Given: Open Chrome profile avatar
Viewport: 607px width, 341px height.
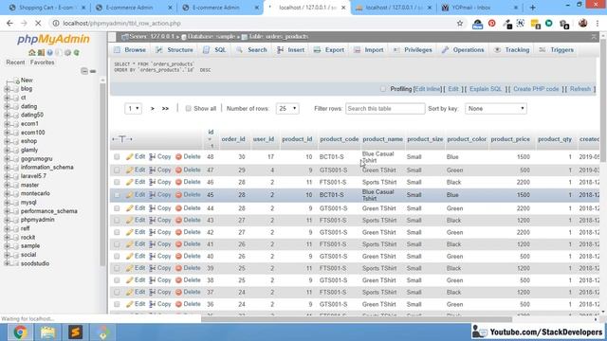Looking at the screenshot, I should pyautogui.click(x=582, y=23).
